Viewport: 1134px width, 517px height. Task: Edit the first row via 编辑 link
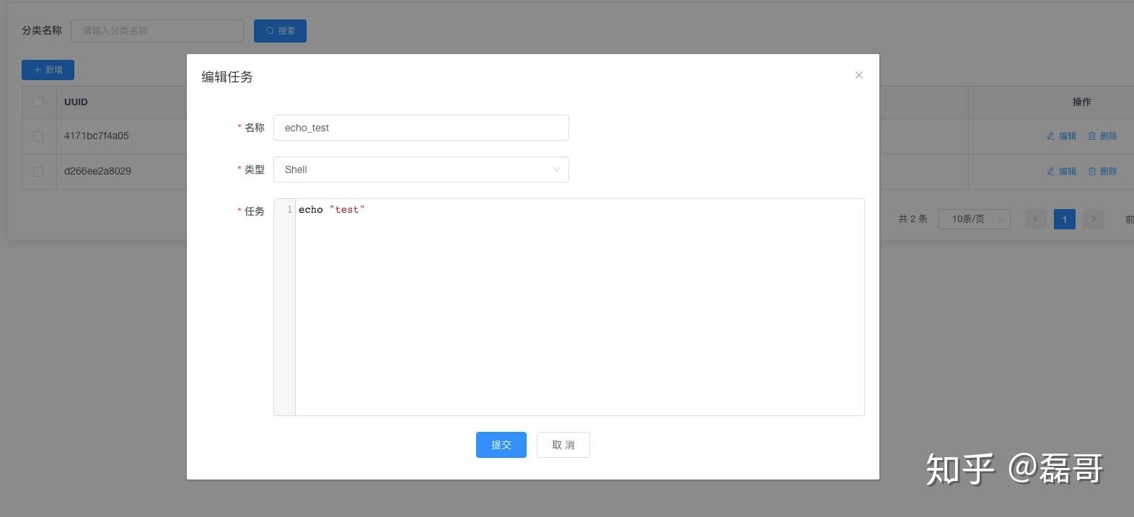[1061, 136]
